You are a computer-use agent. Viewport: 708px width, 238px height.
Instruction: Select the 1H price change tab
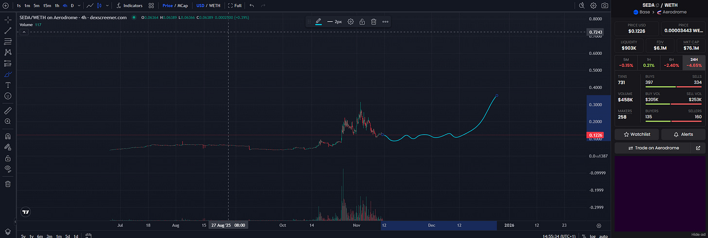(x=649, y=62)
